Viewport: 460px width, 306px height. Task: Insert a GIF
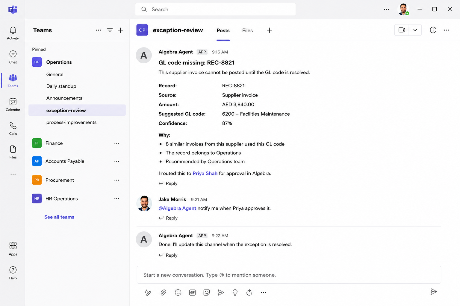[x=192, y=293]
